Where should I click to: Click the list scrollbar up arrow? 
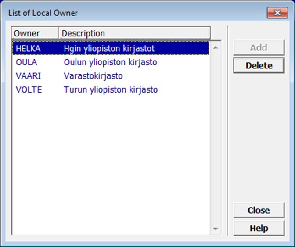pyautogui.click(x=216, y=47)
